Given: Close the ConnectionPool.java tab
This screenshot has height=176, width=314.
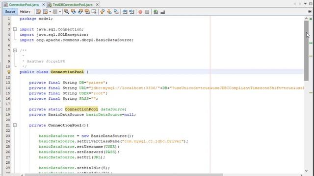Looking at the screenshot, I should pyautogui.click(x=44, y=4).
